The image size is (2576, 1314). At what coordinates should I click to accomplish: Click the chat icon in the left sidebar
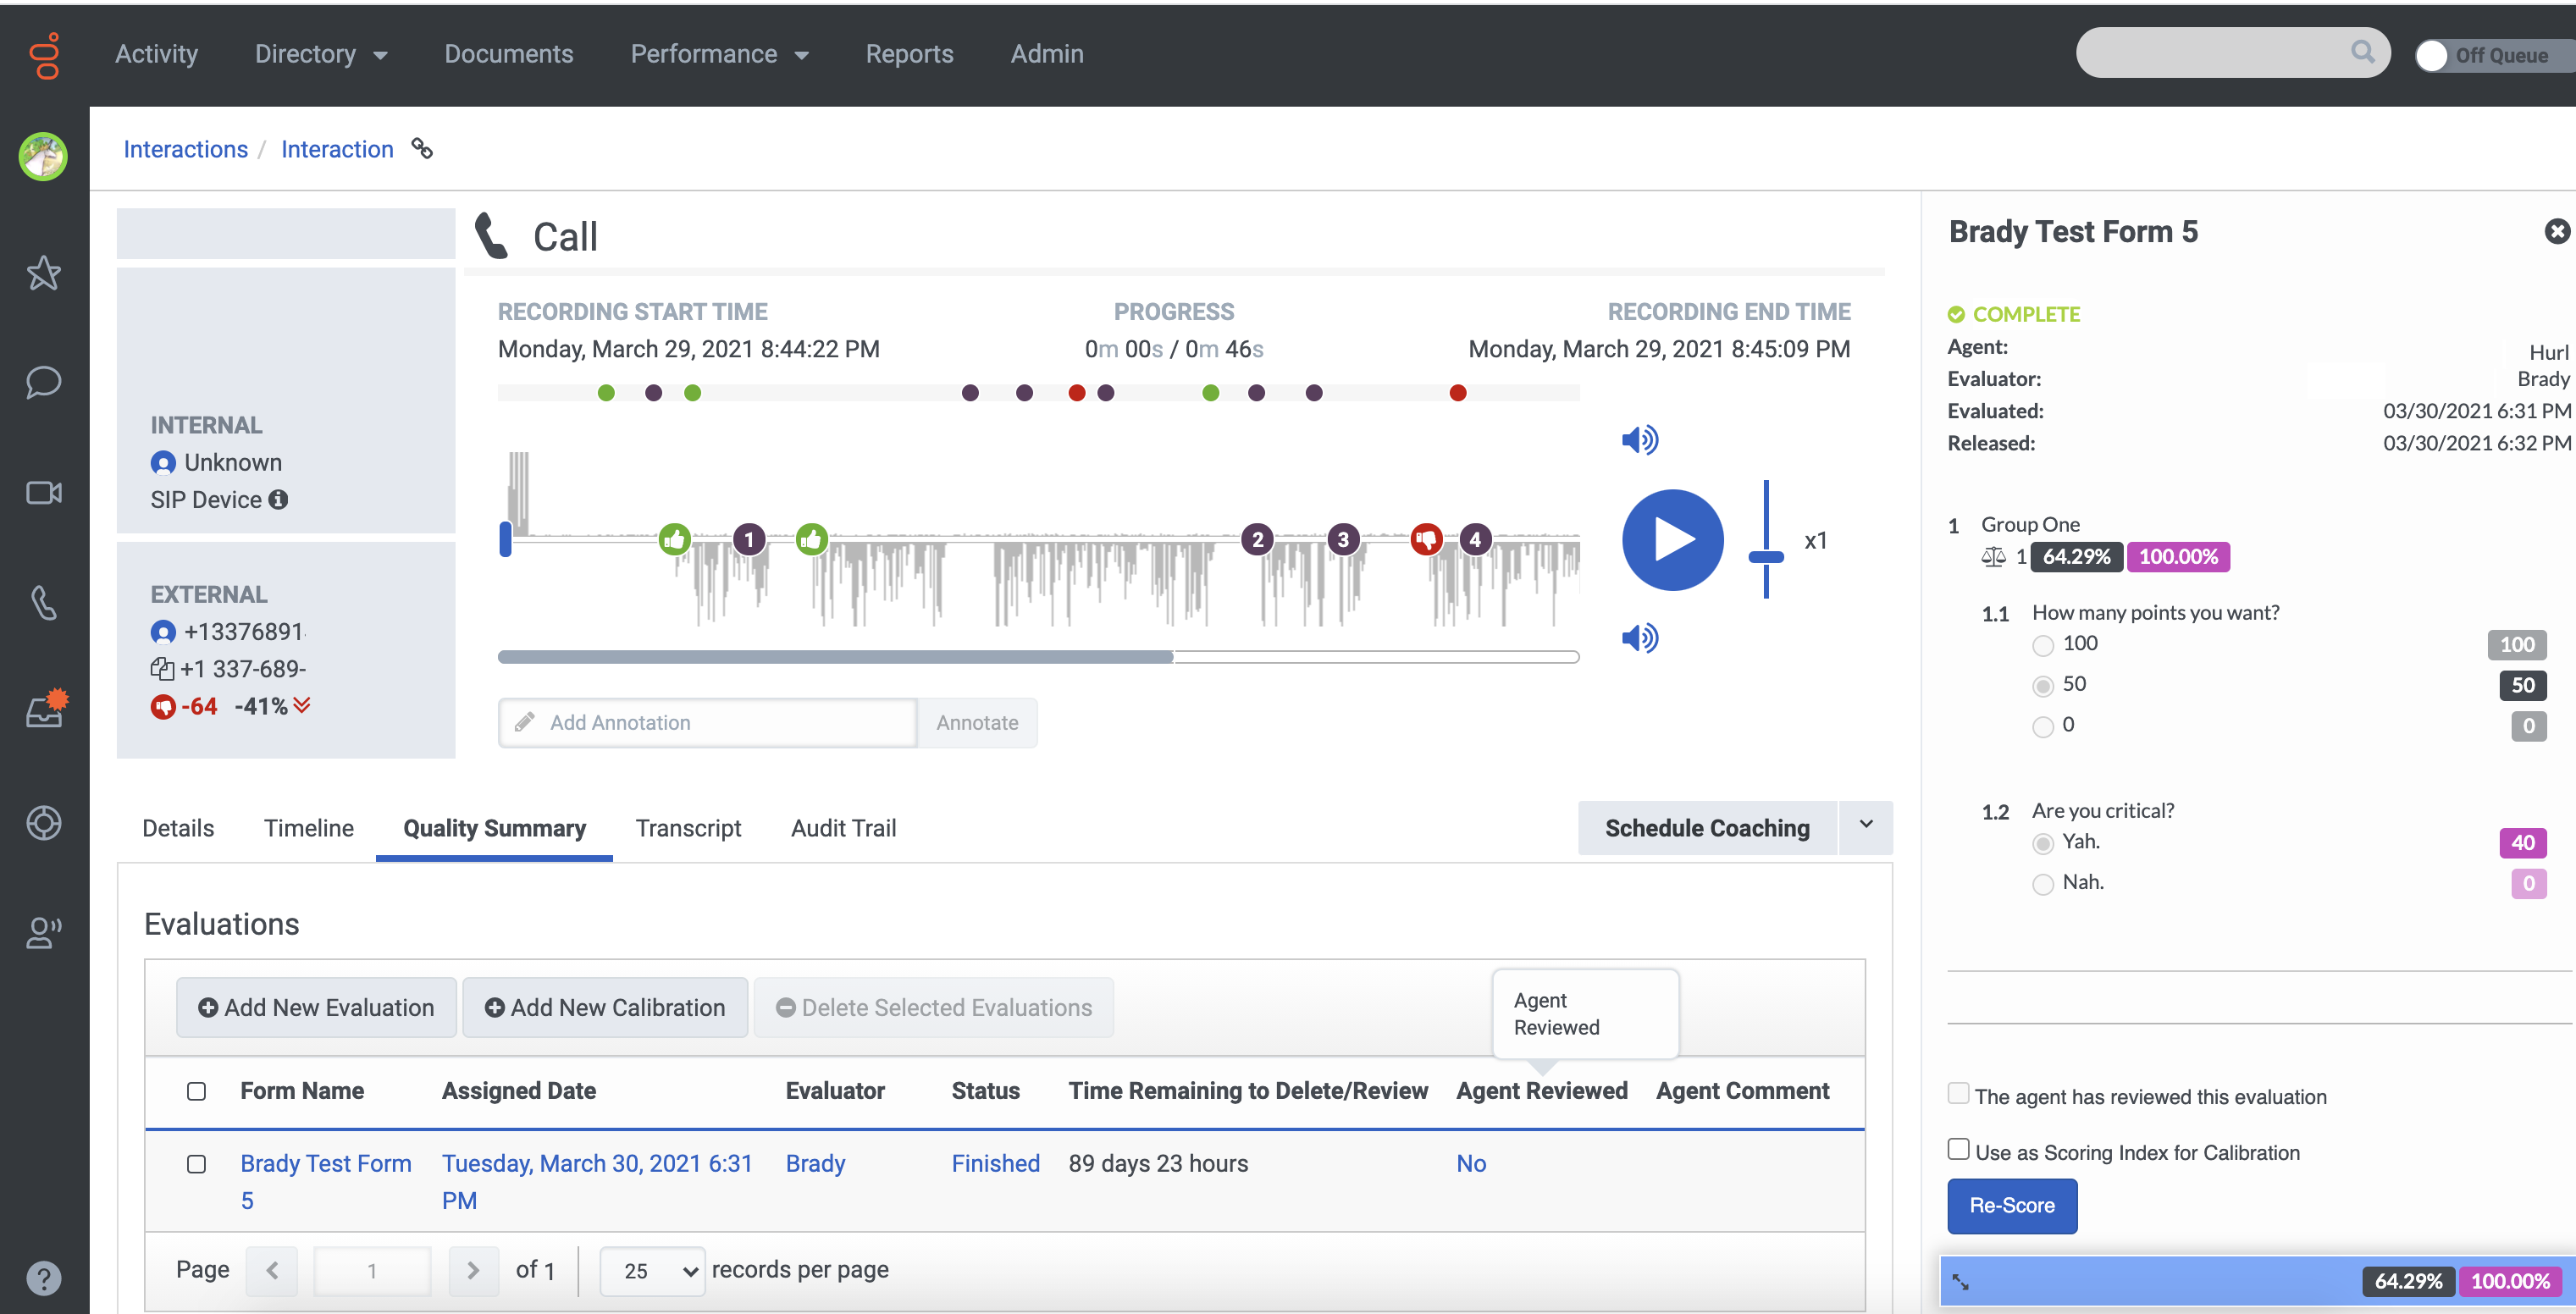(x=44, y=382)
